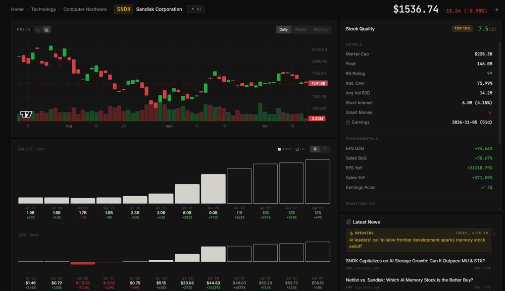
Task: Click the Inst. Own value 75.99%
Action: [484, 83]
